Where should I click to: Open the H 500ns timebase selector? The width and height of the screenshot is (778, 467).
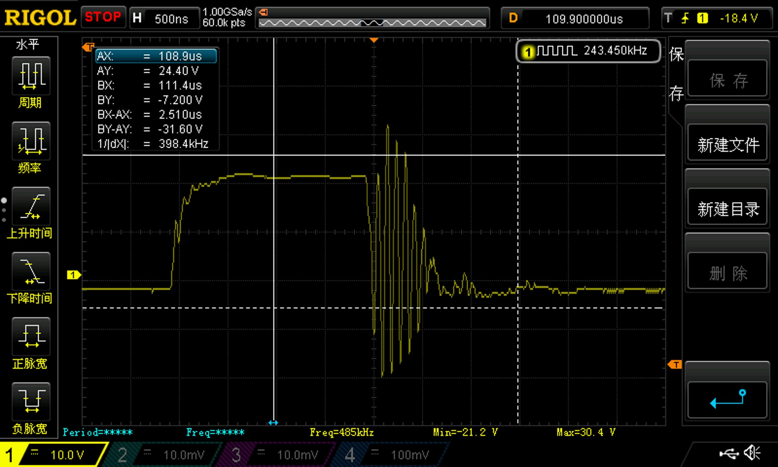point(164,18)
